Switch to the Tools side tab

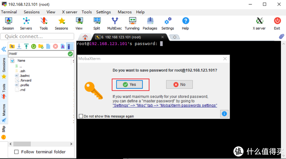pos(4,91)
